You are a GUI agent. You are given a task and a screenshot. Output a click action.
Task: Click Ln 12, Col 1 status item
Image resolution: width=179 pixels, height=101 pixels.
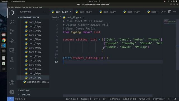pyautogui.click(x=72, y=99)
